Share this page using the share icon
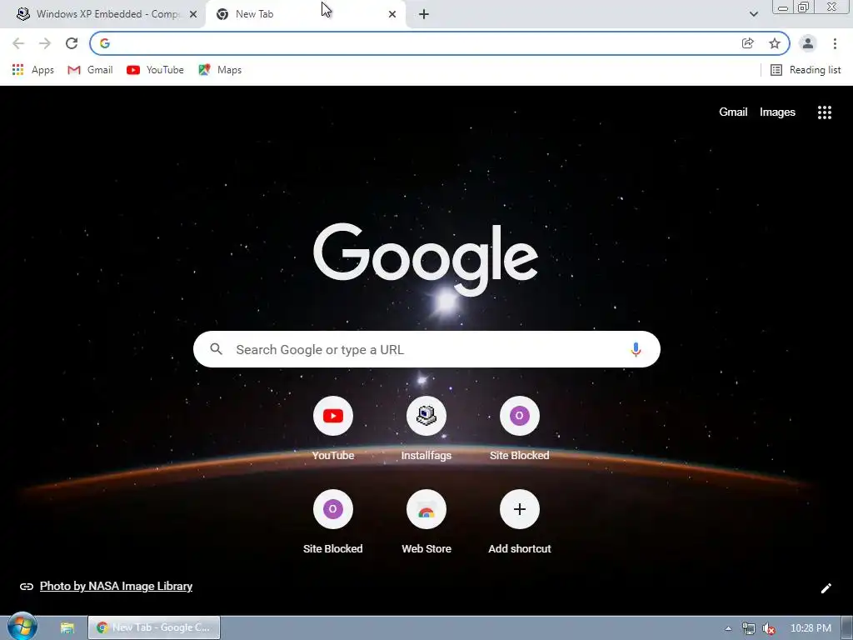Viewport: 853px width, 640px height. pyautogui.click(x=748, y=43)
